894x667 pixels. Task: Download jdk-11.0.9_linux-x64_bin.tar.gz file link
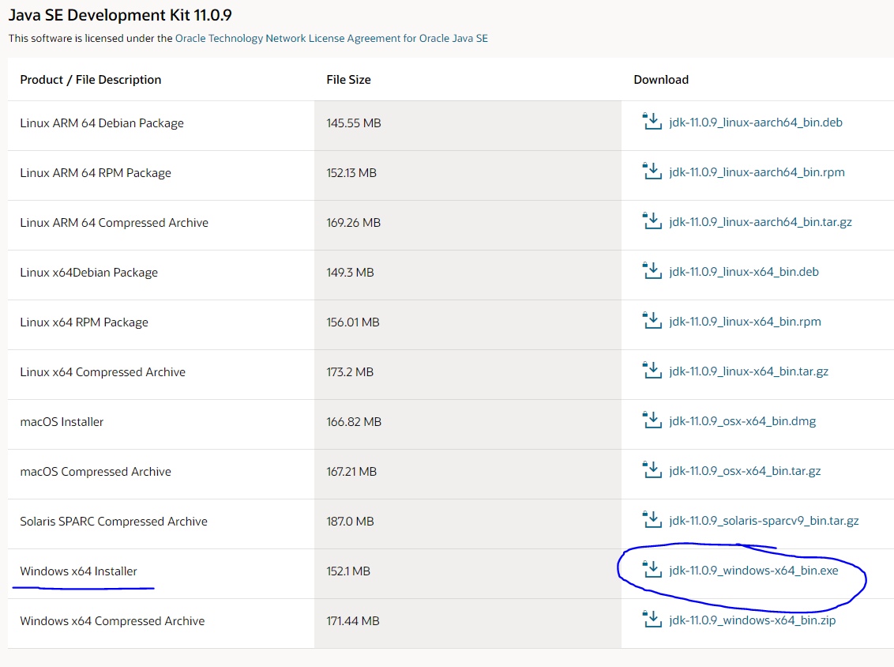(749, 371)
